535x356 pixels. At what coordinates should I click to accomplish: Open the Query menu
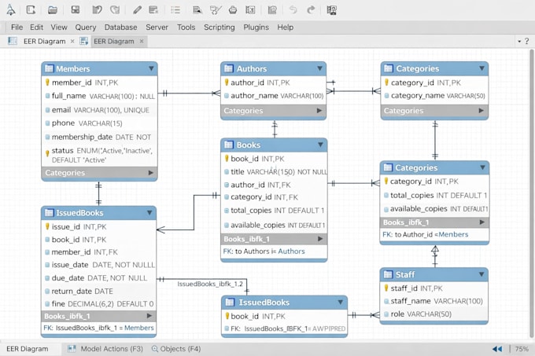coord(86,28)
